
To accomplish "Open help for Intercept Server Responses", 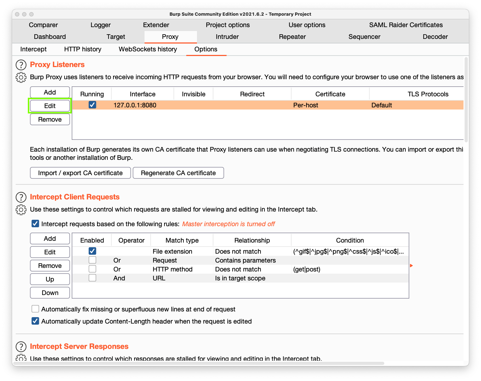I will pos(21,347).
